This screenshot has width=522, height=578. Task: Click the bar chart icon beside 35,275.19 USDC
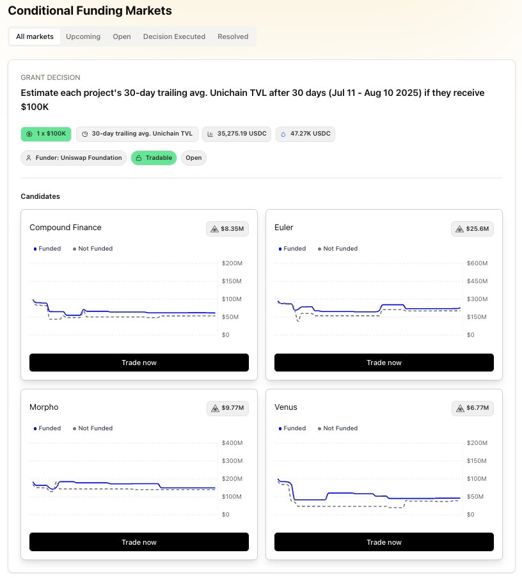tap(210, 134)
